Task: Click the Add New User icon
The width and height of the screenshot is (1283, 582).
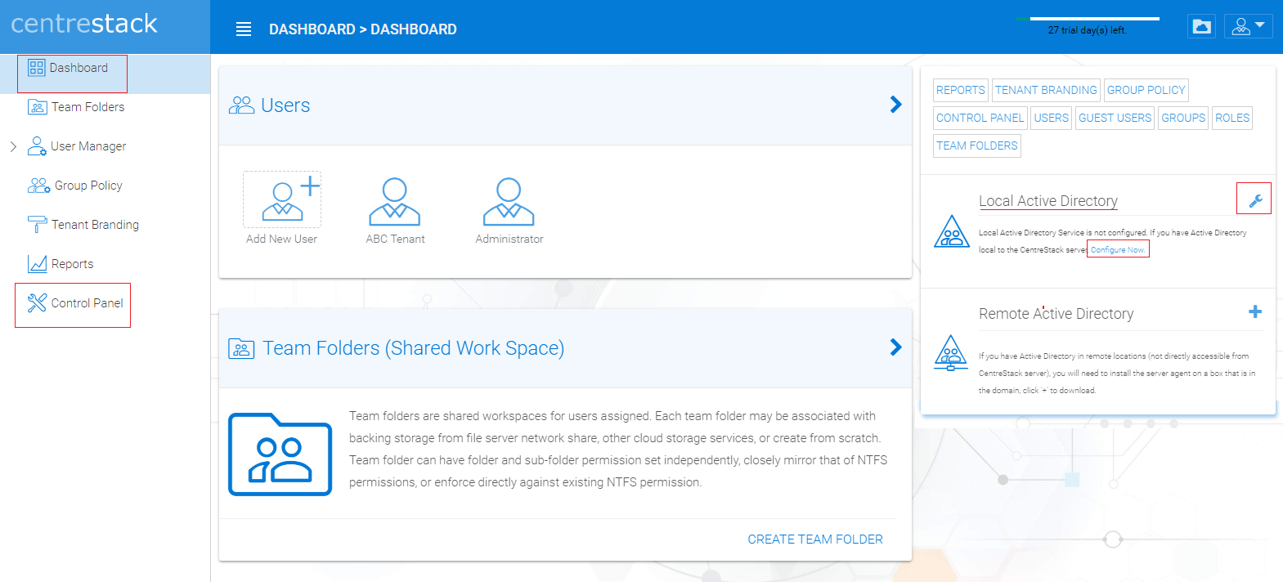Action: [x=282, y=199]
